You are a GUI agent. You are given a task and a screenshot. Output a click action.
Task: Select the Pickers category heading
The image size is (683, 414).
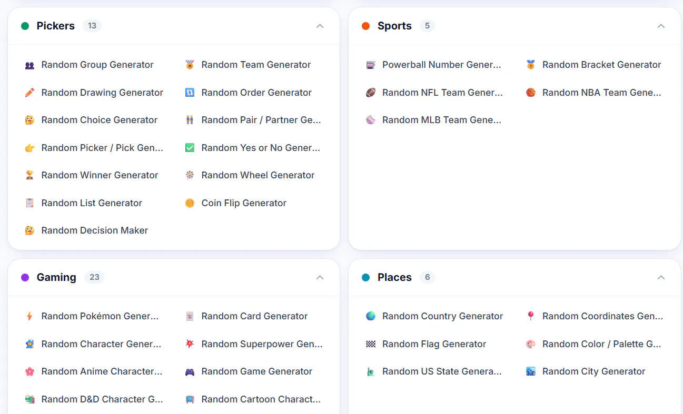(x=55, y=26)
